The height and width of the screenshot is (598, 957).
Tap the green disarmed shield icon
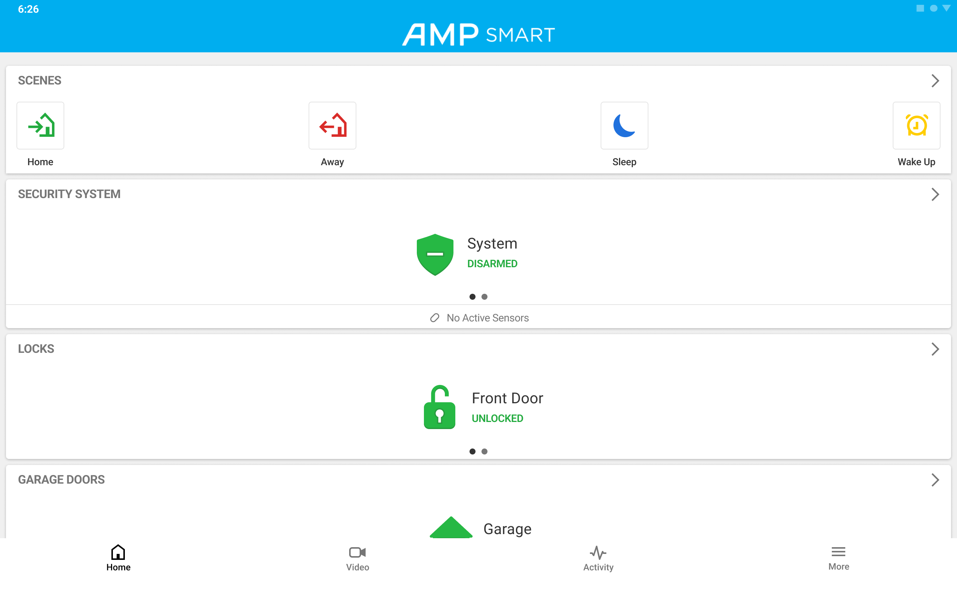pos(435,255)
